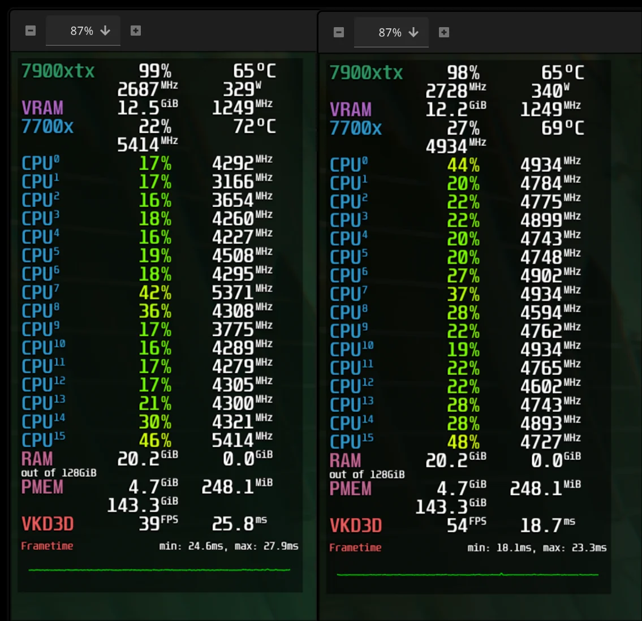This screenshot has height=621, width=642.
Task: Click the 18.7 ms frametime value
Action: pos(548,525)
